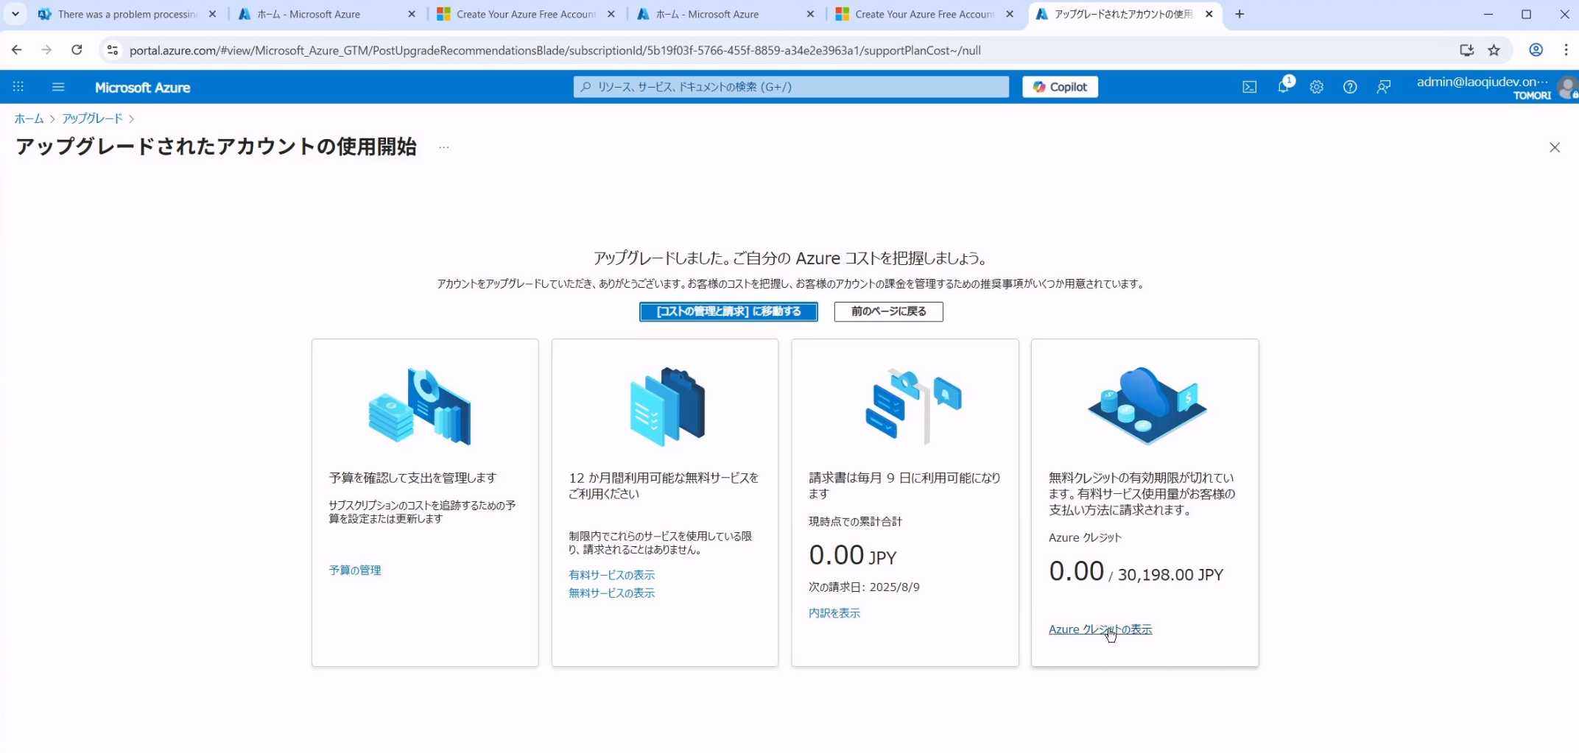This screenshot has width=1579, height=753.
Task: Open the admin account menu
Action: click(1488, 88)
